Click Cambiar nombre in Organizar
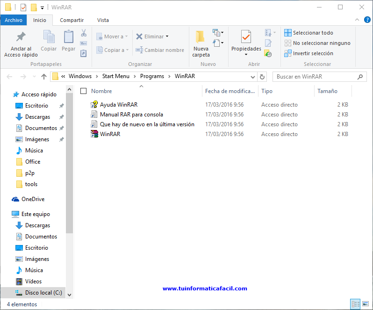 [x=160, y=50]
